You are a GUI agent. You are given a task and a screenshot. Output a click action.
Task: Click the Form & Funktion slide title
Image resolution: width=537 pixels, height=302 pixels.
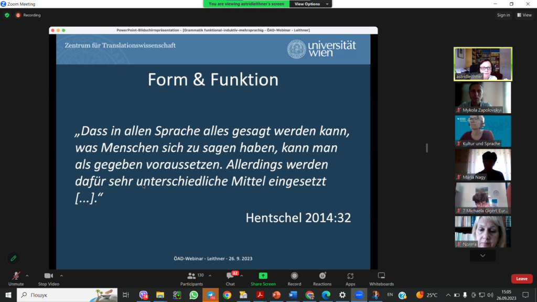(213, 80)
